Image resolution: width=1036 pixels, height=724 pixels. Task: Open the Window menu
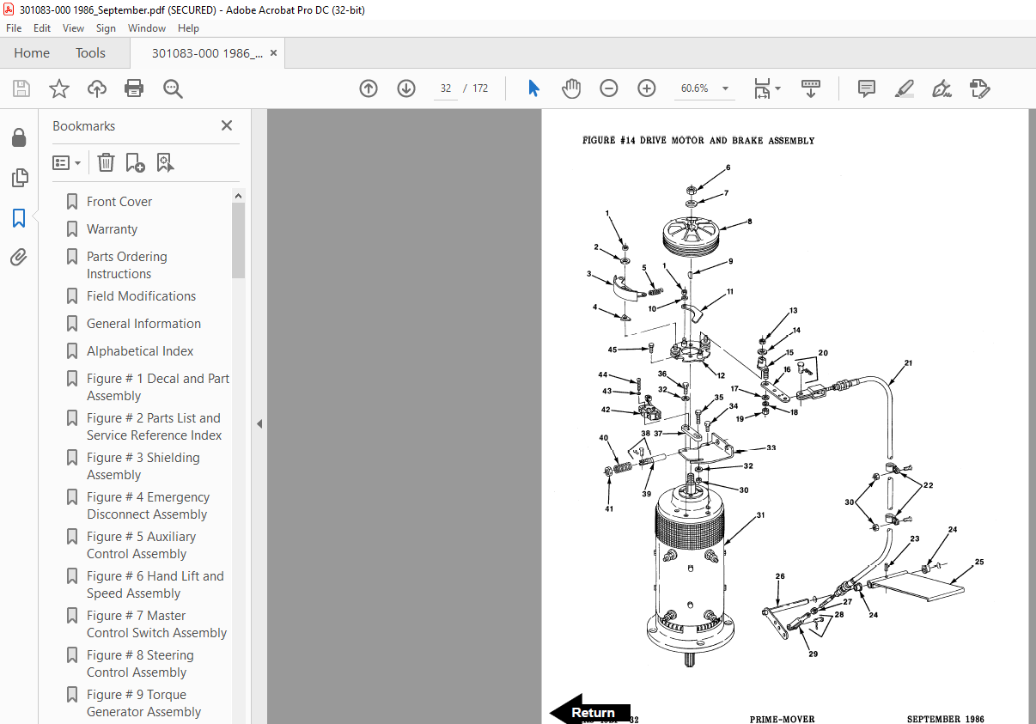pos(147,28)
